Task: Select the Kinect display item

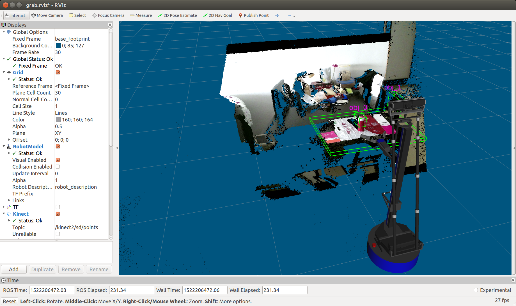Action: pos(21,214)
